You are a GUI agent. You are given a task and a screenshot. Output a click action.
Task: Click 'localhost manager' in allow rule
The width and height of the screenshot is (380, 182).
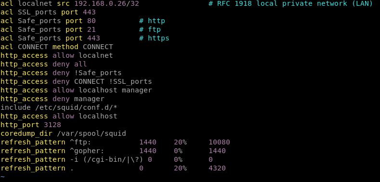(x=116, y=90)
